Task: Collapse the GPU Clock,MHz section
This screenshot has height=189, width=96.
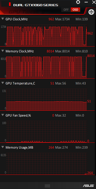Action: point(3,19)
